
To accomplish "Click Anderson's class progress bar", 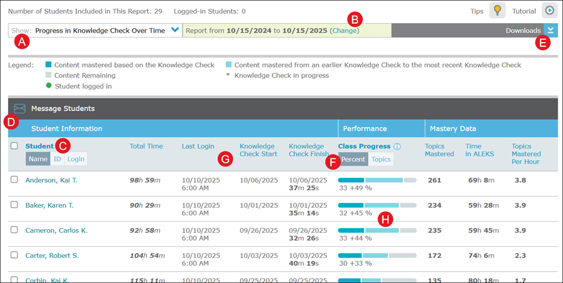I will (377, 180).
